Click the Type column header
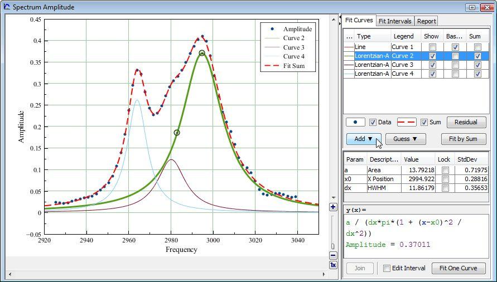The width and height of the screenshot is (497, 282). [372, 36]
